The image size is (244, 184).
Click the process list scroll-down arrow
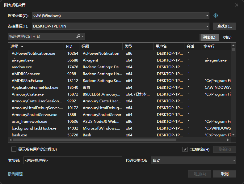(x=233, y=135)
